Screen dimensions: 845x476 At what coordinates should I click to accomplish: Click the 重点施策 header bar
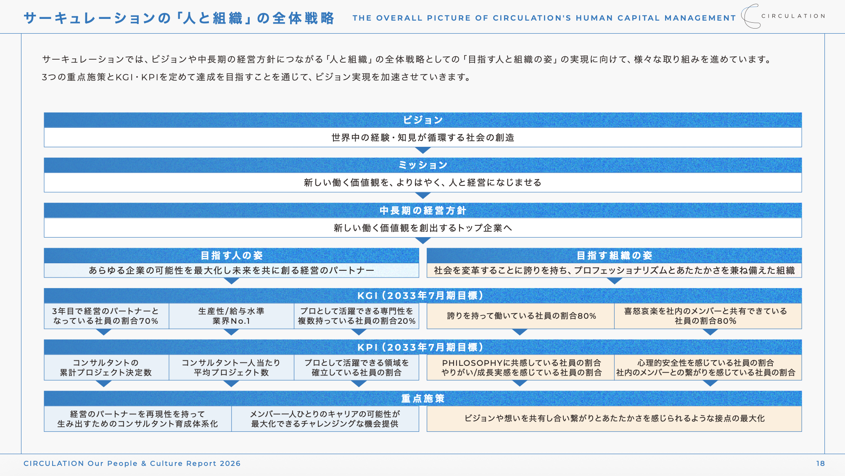point(422,399)
